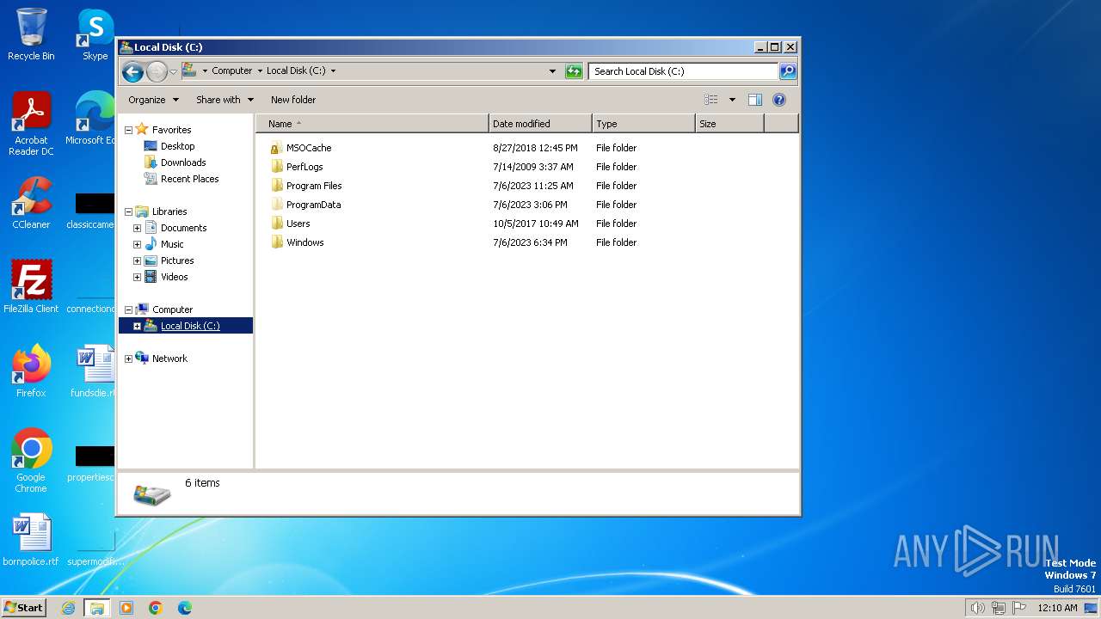
Task: Sort by Date modified column
Action: 540,124
